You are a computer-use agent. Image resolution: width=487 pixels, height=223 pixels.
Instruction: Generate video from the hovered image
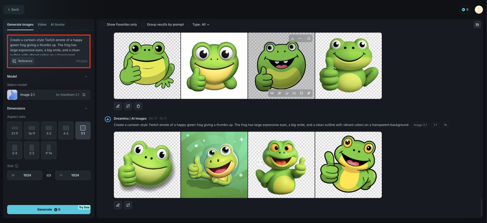tap(294, 93)
